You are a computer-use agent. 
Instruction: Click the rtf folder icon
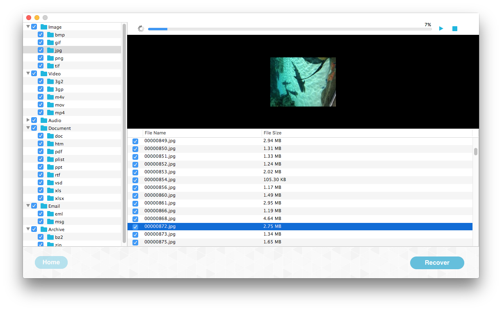50,175
